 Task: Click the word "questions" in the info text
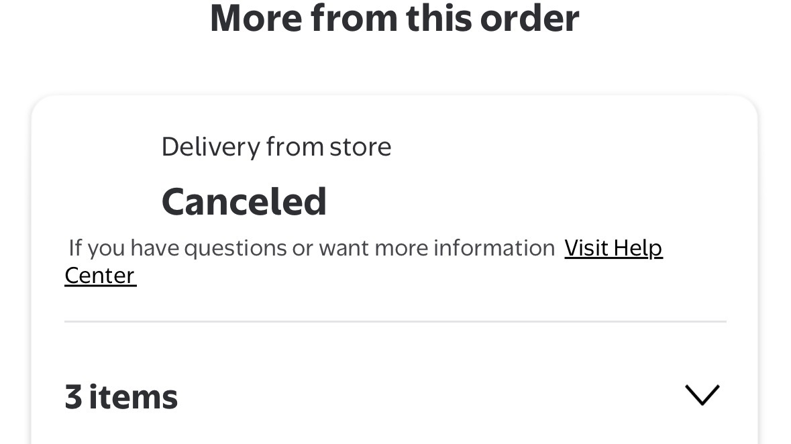click(235, 248)
